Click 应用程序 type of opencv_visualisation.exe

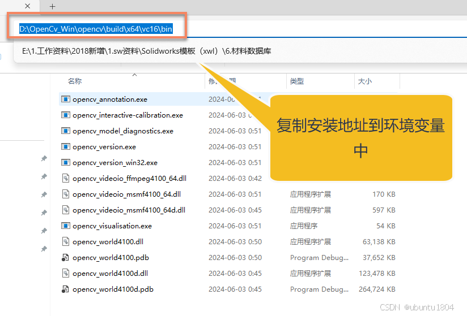[x=304, y=226]
